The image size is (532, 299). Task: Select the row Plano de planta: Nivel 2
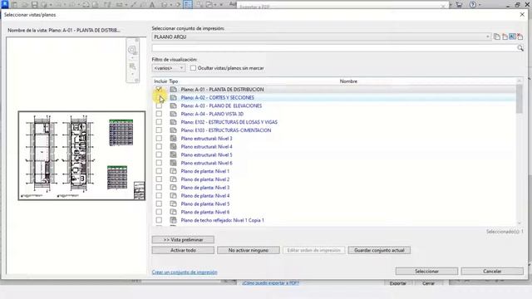click(x=334, y=179)
